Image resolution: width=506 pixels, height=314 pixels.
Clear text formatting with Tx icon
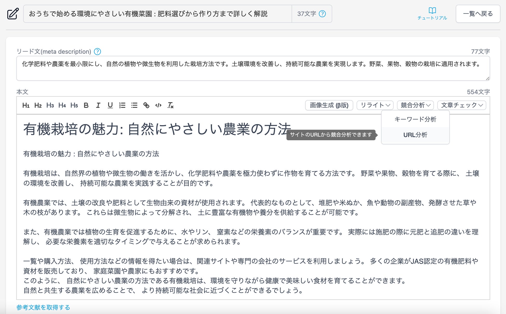[x=170, y=105]
